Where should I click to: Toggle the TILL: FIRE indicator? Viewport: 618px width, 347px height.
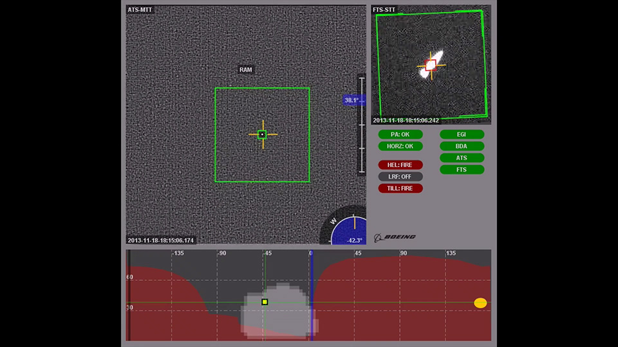(400, 188)
